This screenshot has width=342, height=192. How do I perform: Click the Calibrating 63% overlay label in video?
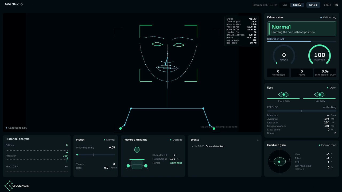[x=16, y=128]
